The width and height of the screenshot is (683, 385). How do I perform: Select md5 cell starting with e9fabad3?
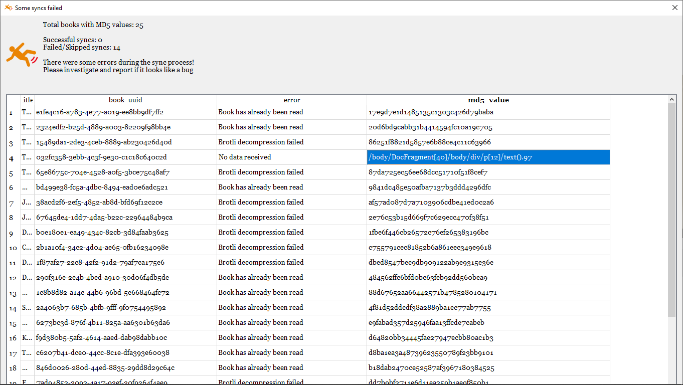click(x=488, y=323)
